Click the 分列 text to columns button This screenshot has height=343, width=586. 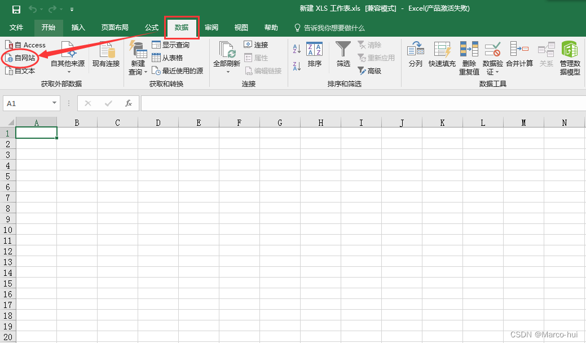click(x=416, y=55)
